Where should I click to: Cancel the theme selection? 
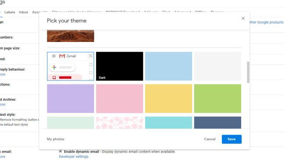point(210,139)
